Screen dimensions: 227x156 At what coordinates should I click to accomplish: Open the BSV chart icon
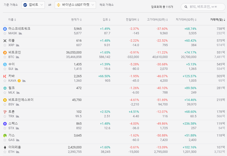pos(17,104)
